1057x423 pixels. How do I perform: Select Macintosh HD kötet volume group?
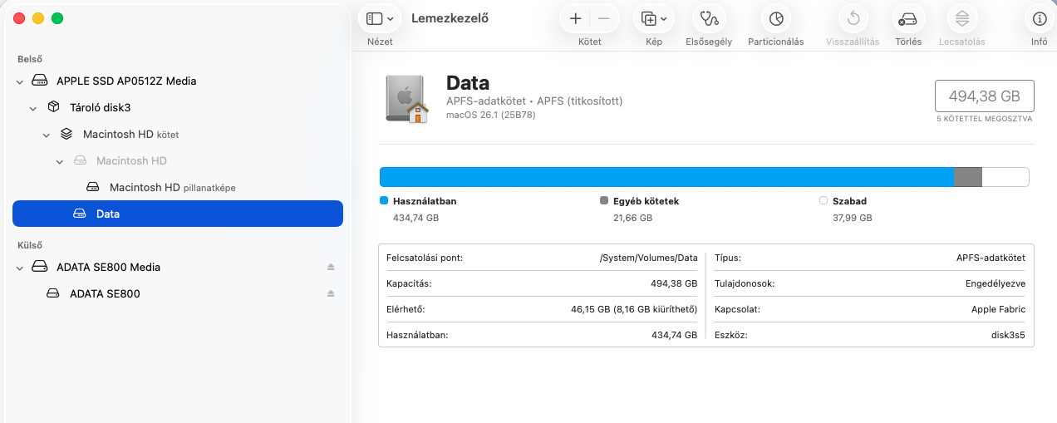(178, 134)
